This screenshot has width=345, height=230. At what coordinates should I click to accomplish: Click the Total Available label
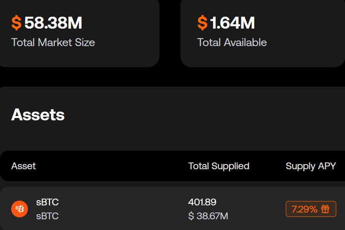tap(232, 43)
